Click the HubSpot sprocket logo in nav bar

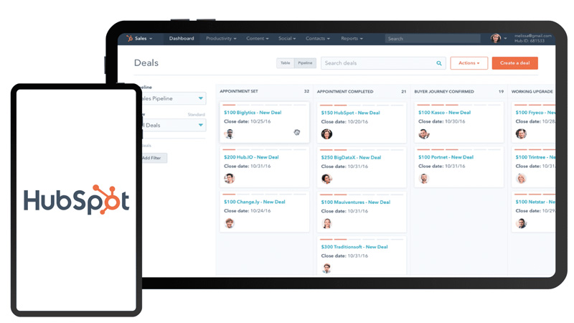(129, 38)
